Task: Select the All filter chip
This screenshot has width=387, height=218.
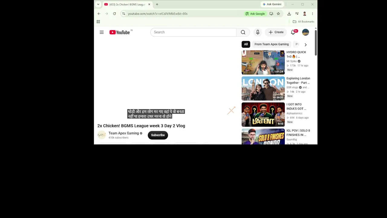Action: coord(246,44)
